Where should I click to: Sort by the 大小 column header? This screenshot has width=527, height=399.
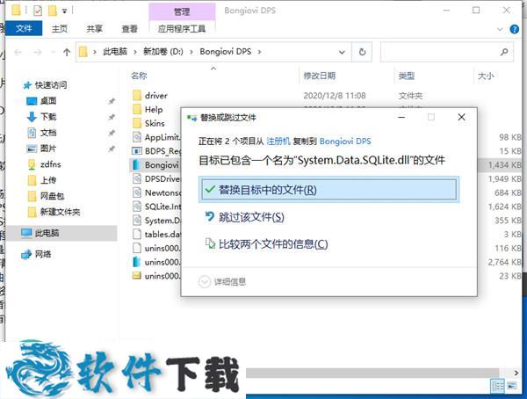tap(486, 76)
